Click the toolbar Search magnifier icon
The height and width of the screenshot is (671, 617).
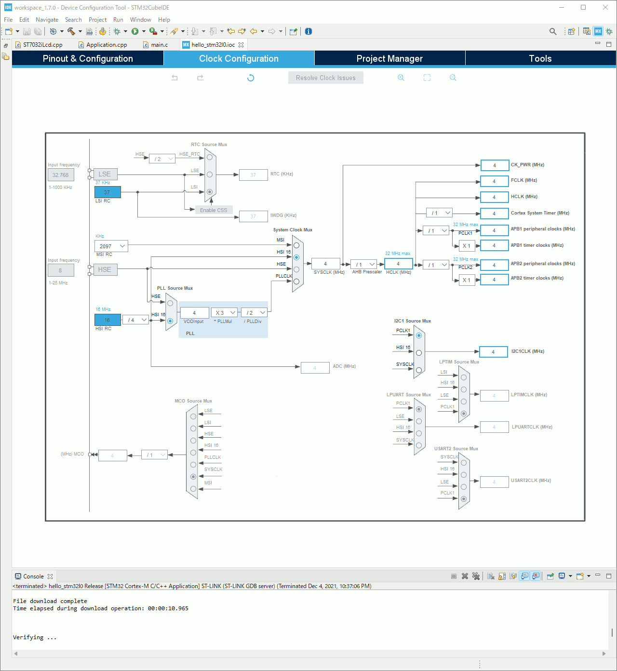(553, 31)
